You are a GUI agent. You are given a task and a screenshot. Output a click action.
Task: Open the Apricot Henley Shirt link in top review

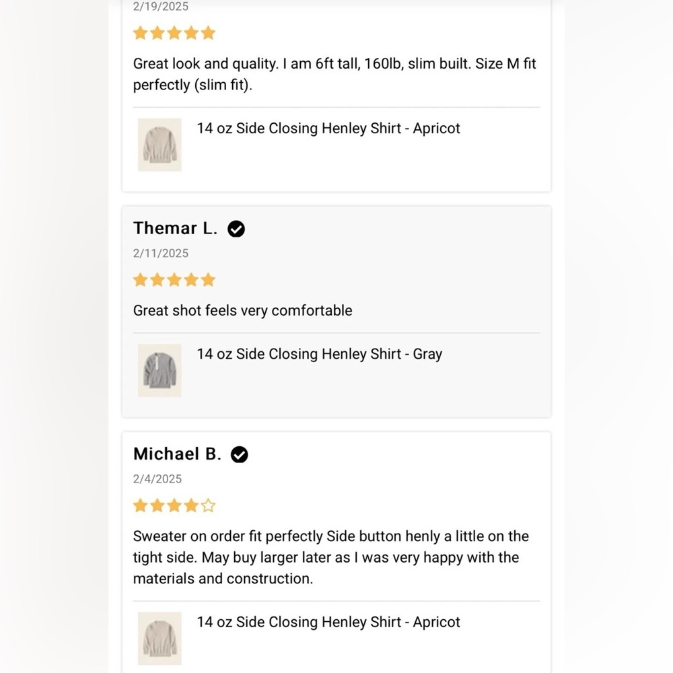point(328,129)
